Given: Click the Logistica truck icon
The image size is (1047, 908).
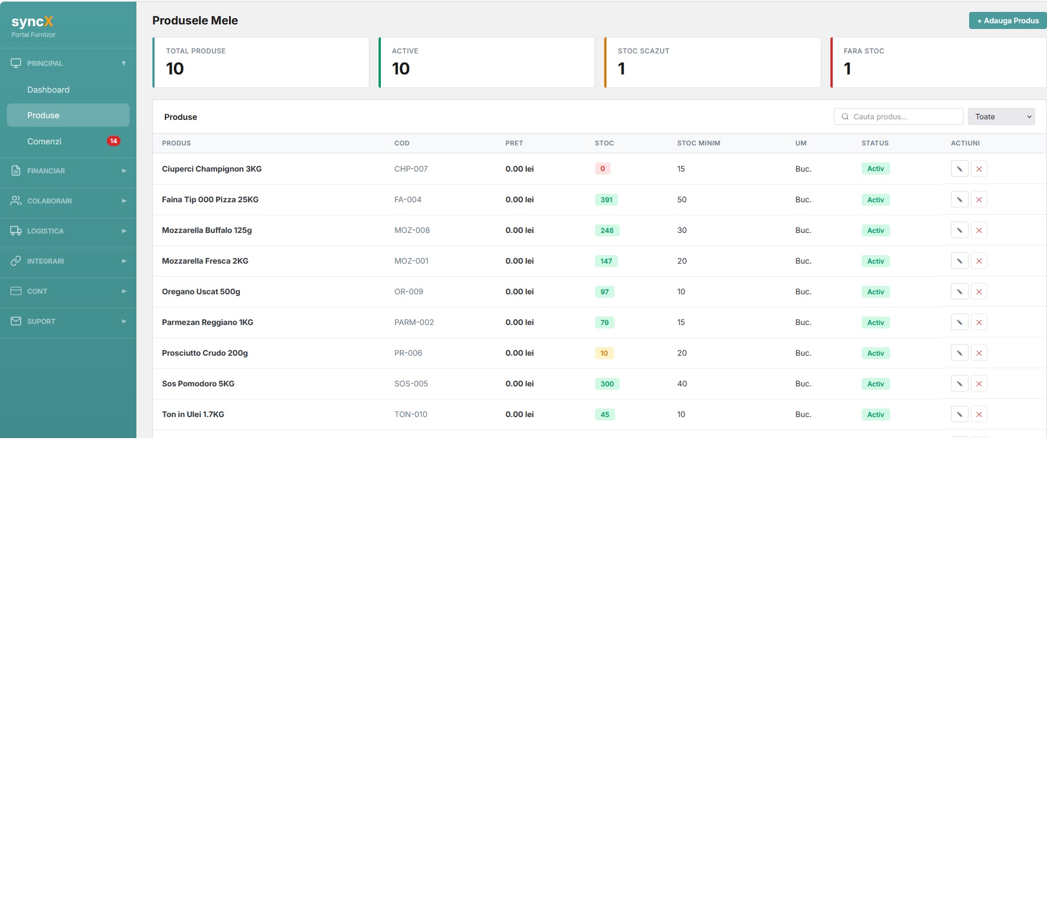Looking at the screenshot, I should tap(16, 231).
